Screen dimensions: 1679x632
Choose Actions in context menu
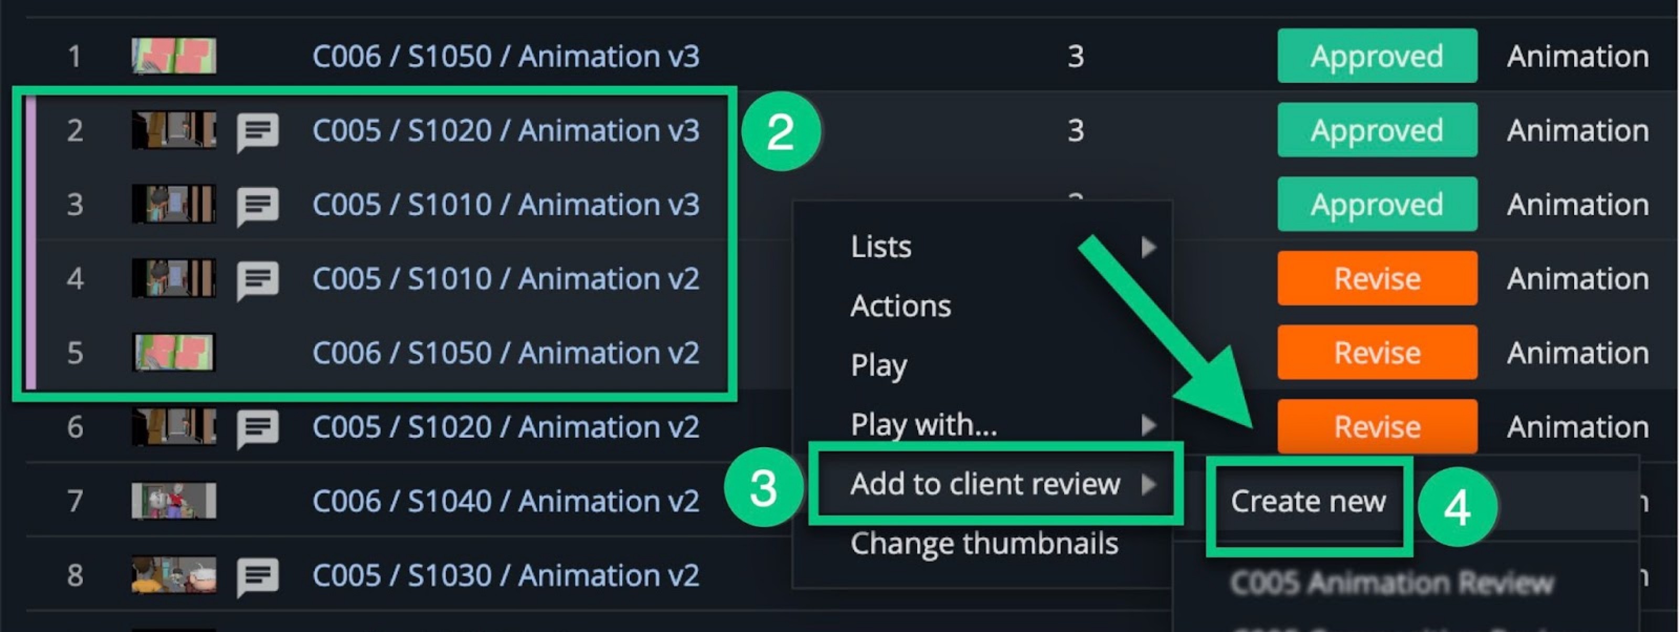[900, 306]
